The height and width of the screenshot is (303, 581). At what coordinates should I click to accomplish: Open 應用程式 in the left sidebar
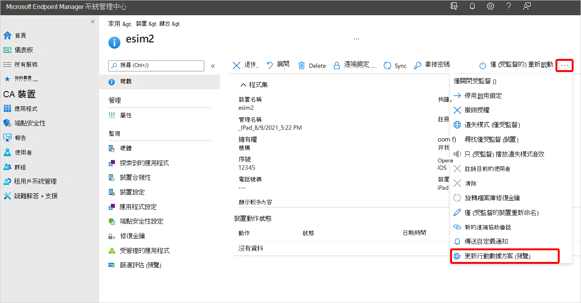21,109
